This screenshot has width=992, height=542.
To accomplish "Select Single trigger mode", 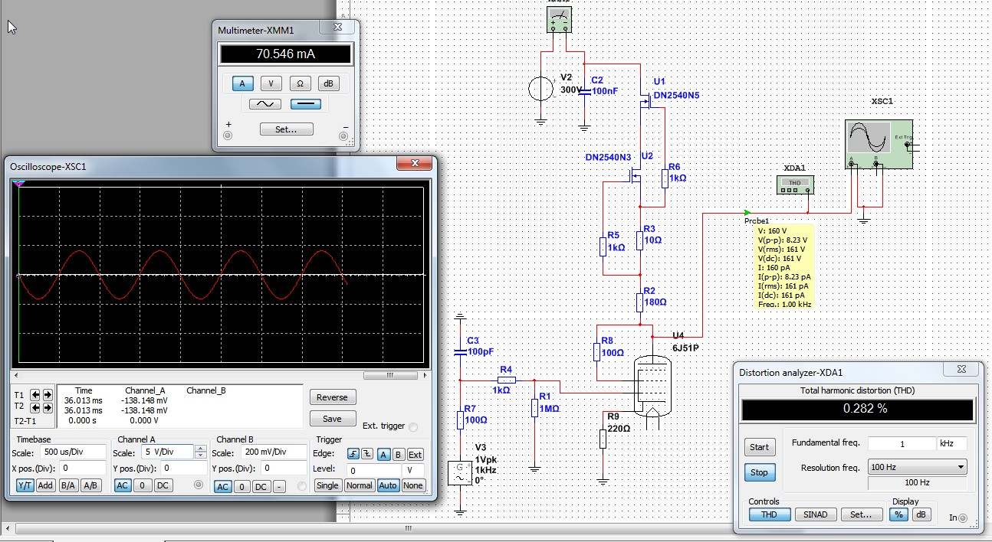I will (327, 485).
